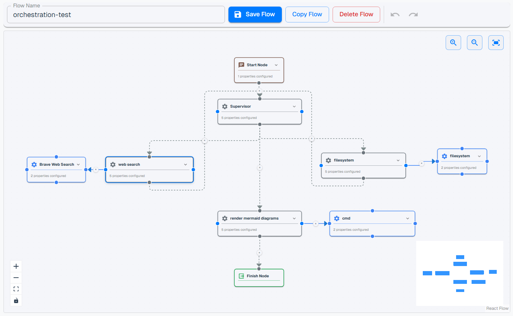Click the Copy Flow button
513x316 pixels.
307,14
